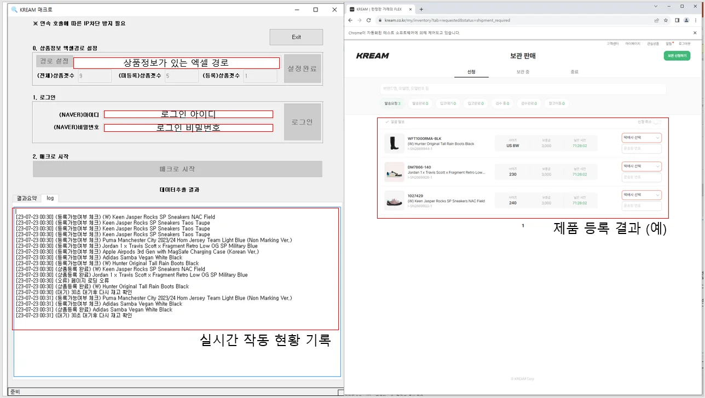Click the lock icon in the address bar

[379, 20]
